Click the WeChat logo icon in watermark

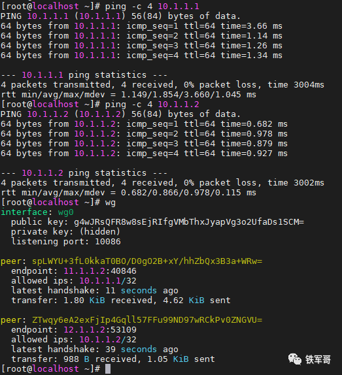click(295, 359)
